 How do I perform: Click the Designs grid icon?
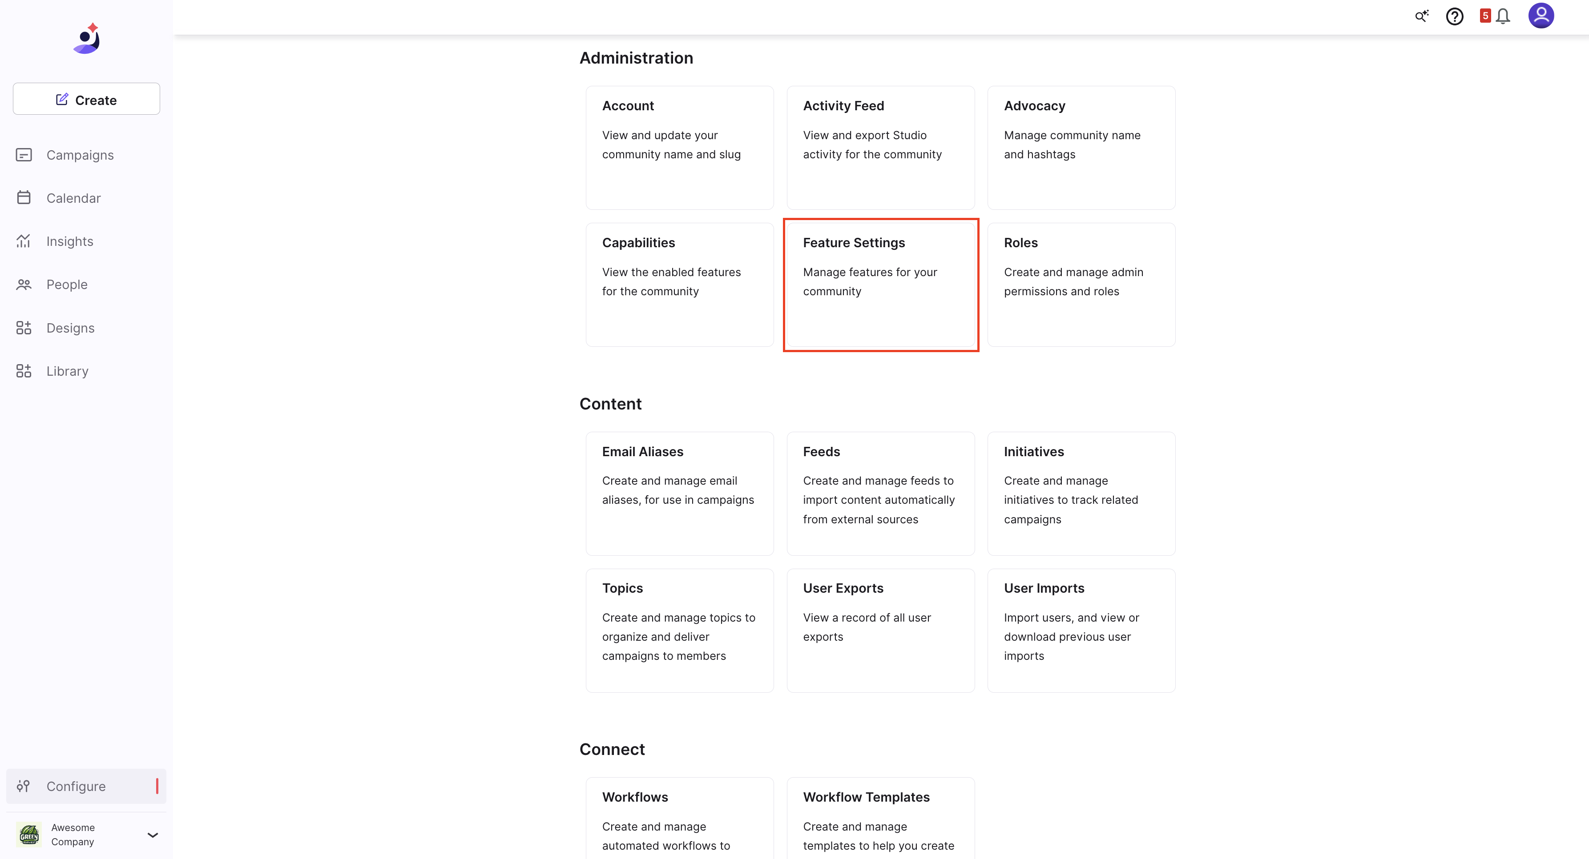24,327
